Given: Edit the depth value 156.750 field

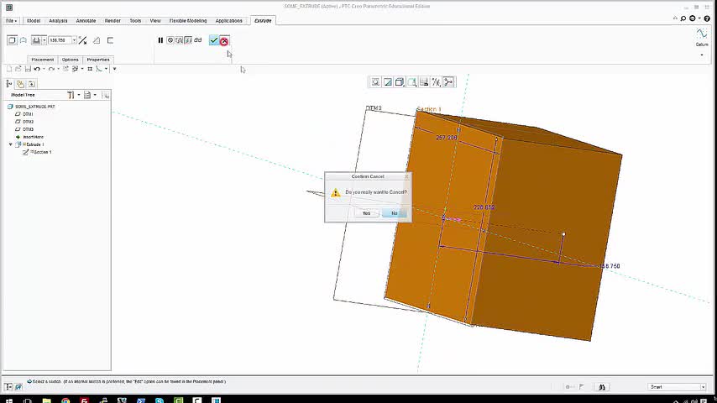Looking at the screenshot, I should point(60,40).
